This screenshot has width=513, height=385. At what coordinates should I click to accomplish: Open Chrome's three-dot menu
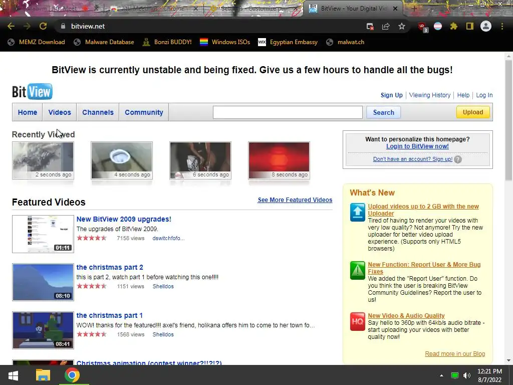click(502, 26)
